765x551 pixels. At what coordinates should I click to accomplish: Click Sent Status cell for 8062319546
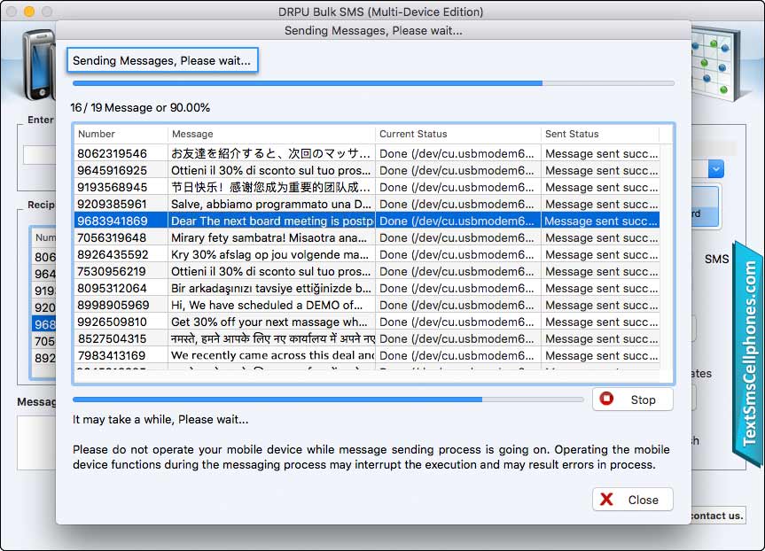[x=601, y=153]
